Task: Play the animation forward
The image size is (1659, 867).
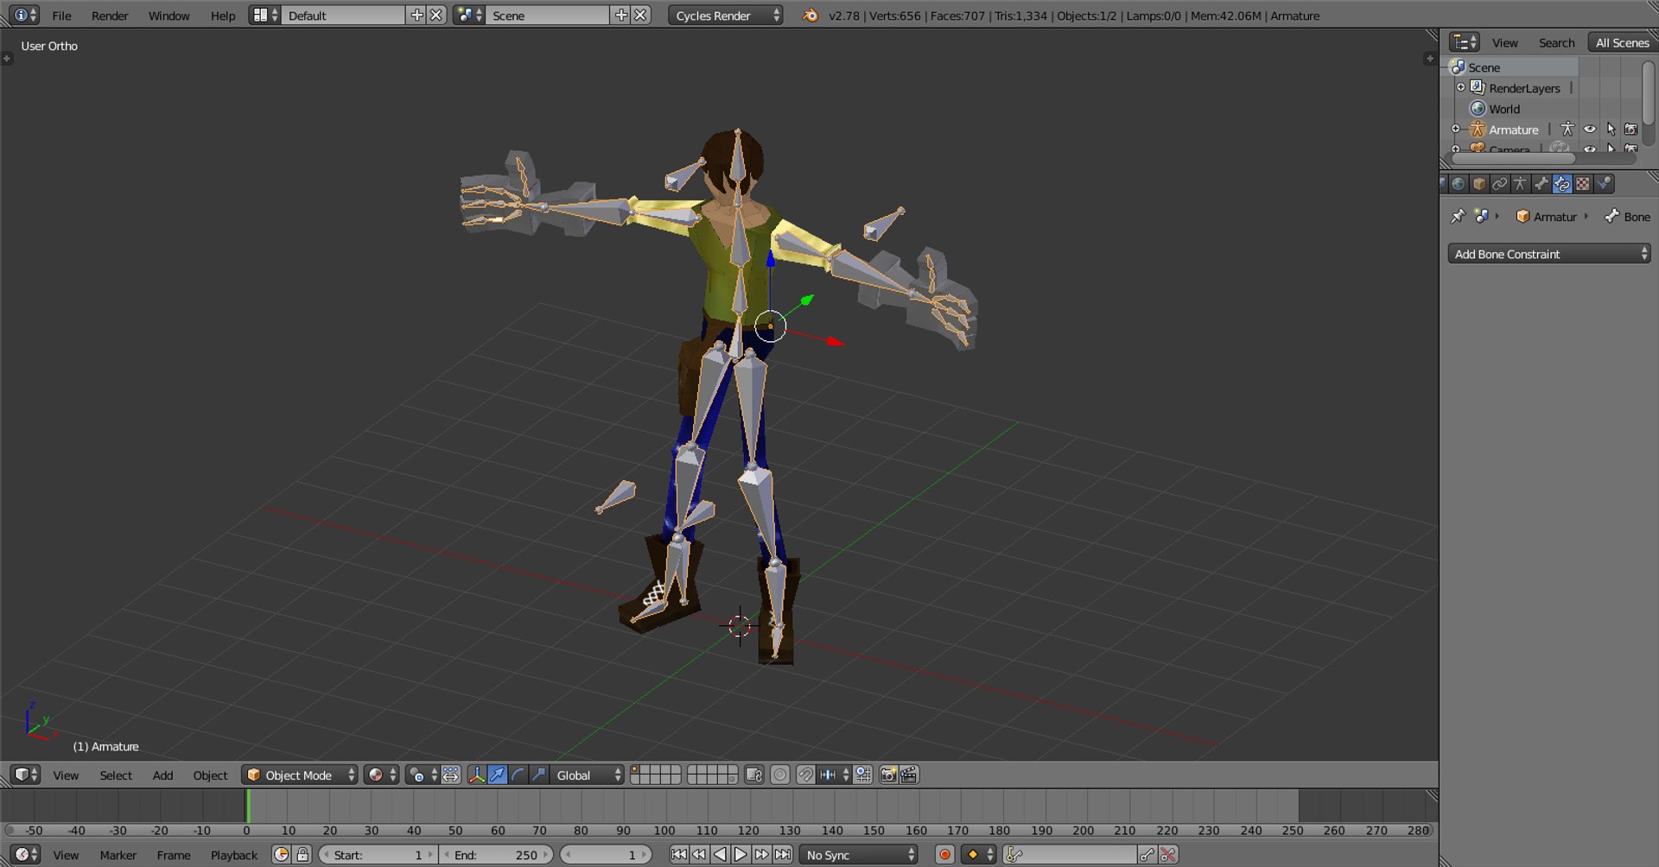Action: tap(741, 854)
